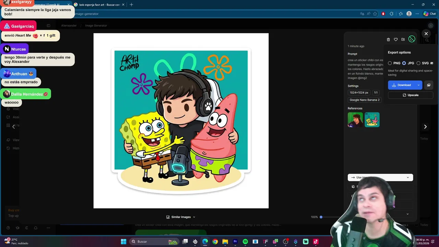The image size is (439, 247).
Task: Click the search icon behind export panel
Action: click(427, 40)
